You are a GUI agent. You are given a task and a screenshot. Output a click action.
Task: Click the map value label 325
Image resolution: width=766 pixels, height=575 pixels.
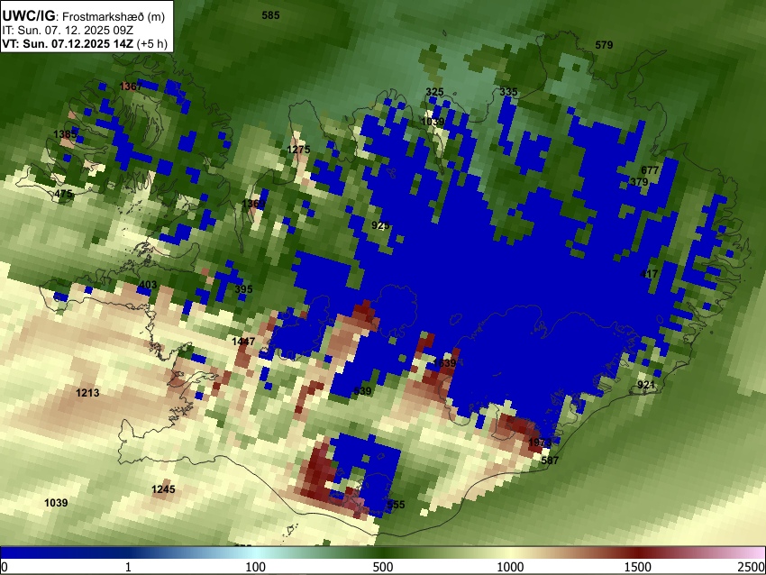434,92
